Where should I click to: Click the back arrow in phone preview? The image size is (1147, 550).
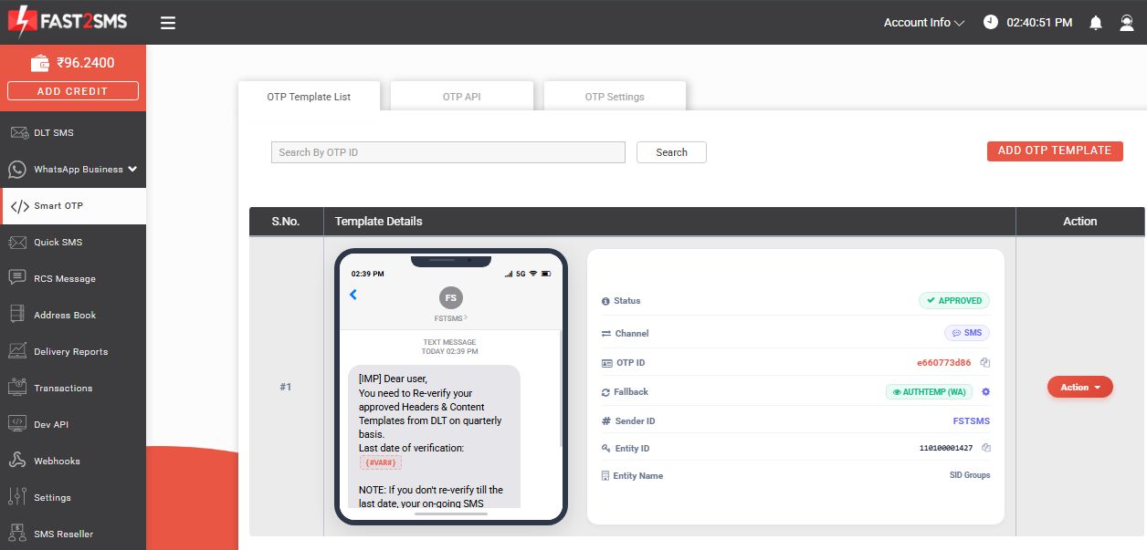coord(353,295)
